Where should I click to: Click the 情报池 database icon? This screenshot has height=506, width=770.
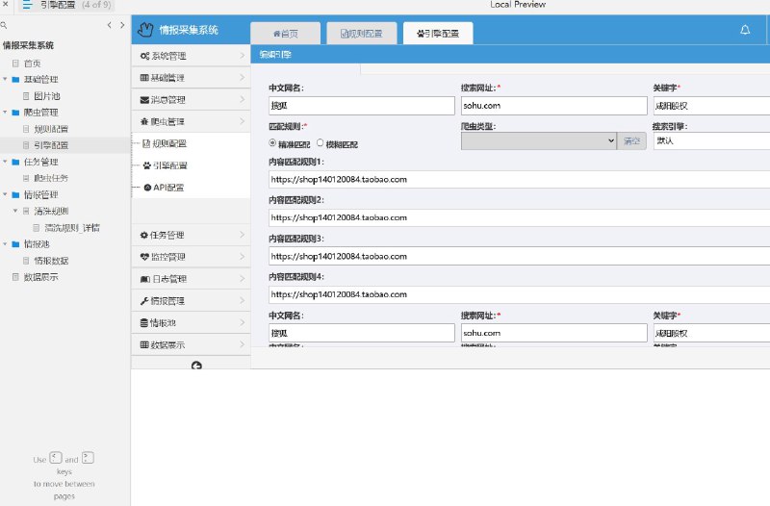[x=143, y=323]
